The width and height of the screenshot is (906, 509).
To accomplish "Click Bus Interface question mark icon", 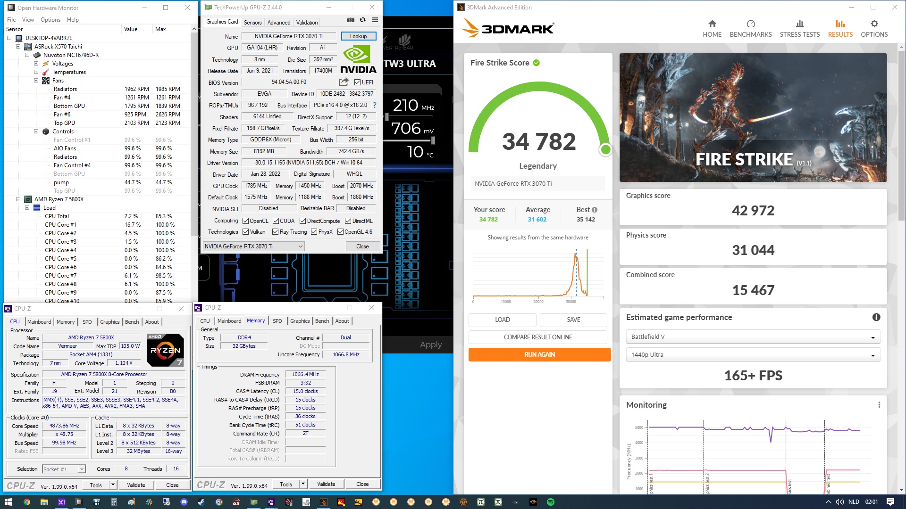I will pos(375,105).
